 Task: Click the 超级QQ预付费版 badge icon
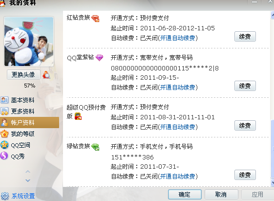point(78,116)
